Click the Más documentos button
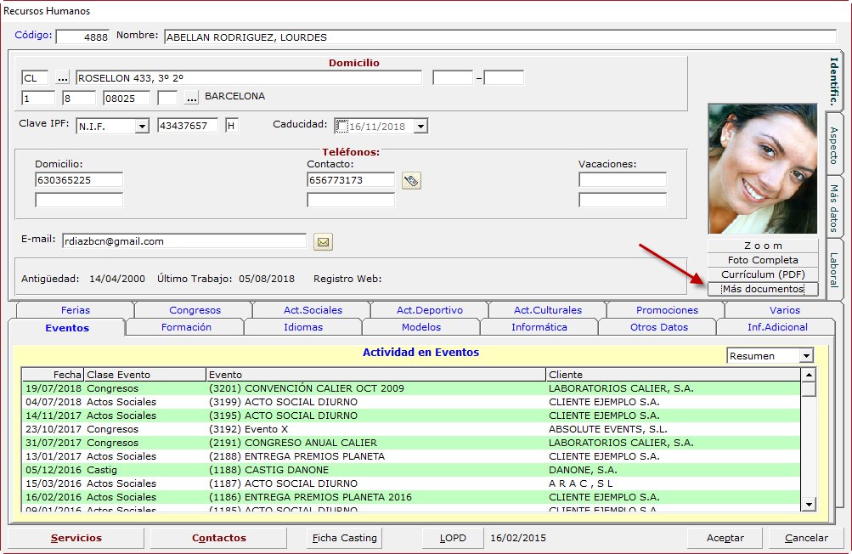This screenshot has height=554, width=852. [763, 289]
